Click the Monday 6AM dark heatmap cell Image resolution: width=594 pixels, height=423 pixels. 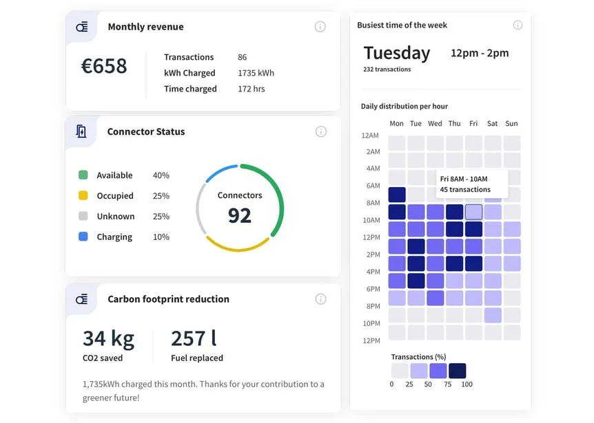[397, 195]
